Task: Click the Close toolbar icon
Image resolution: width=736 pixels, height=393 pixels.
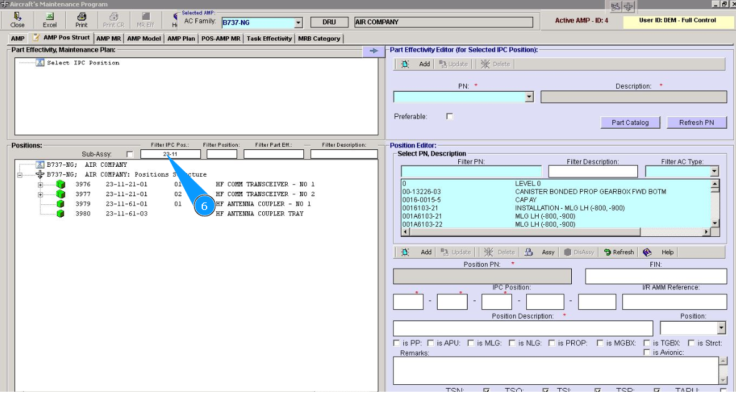Action: 17,20
